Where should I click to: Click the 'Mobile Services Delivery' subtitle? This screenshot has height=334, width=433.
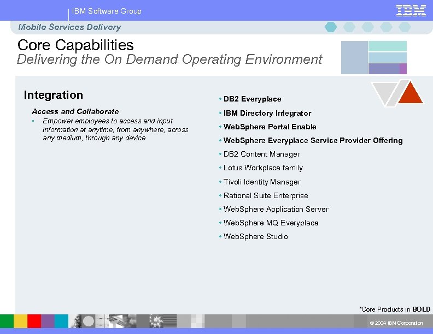pyautogui.click(x=69, y=27)
